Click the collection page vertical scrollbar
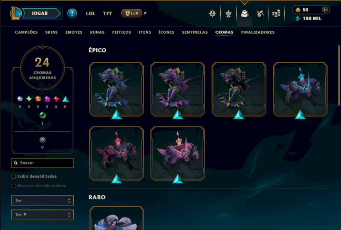 tap(338, 75)
